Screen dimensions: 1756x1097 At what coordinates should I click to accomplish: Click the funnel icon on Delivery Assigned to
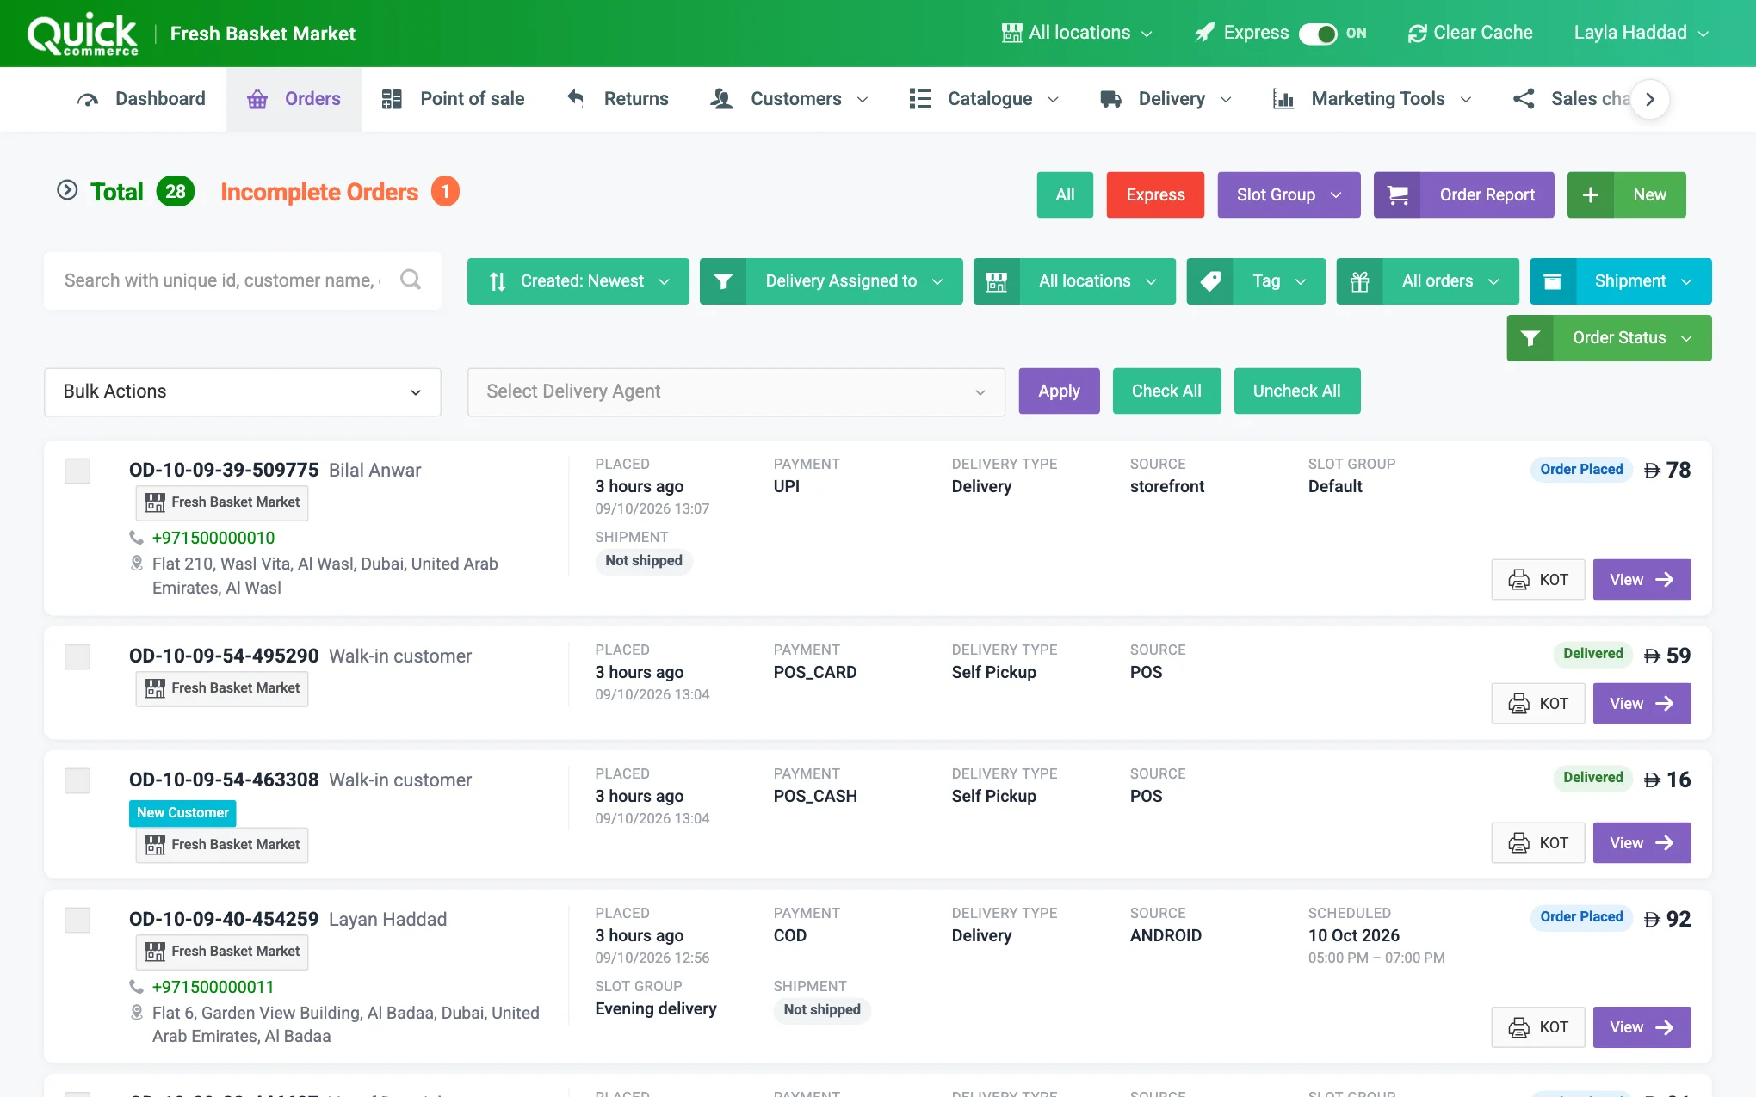click(723, 281)
